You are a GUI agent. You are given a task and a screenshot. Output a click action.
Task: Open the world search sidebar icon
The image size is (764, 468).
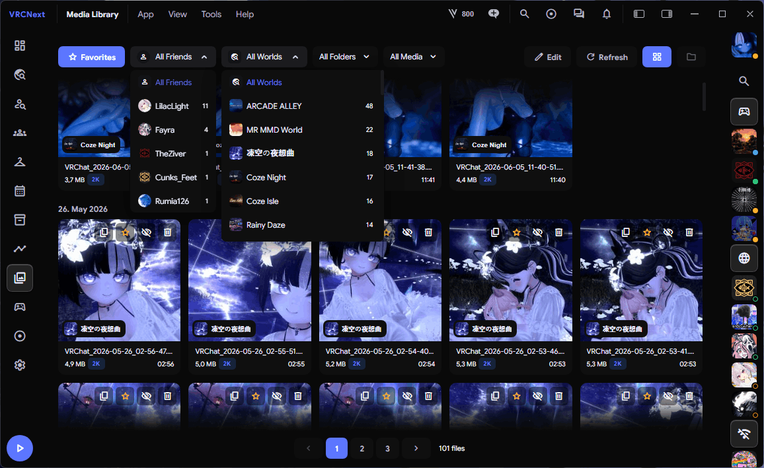coord(19,75)
